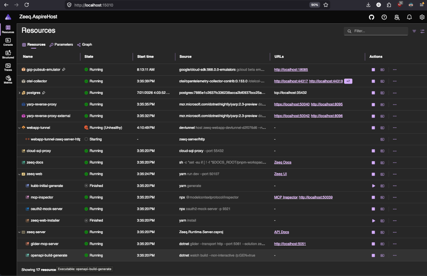The image size is (427, 276).
Task: Open dashboard settings gear icon
Action: pyautogui.click(x=422, y=17)
